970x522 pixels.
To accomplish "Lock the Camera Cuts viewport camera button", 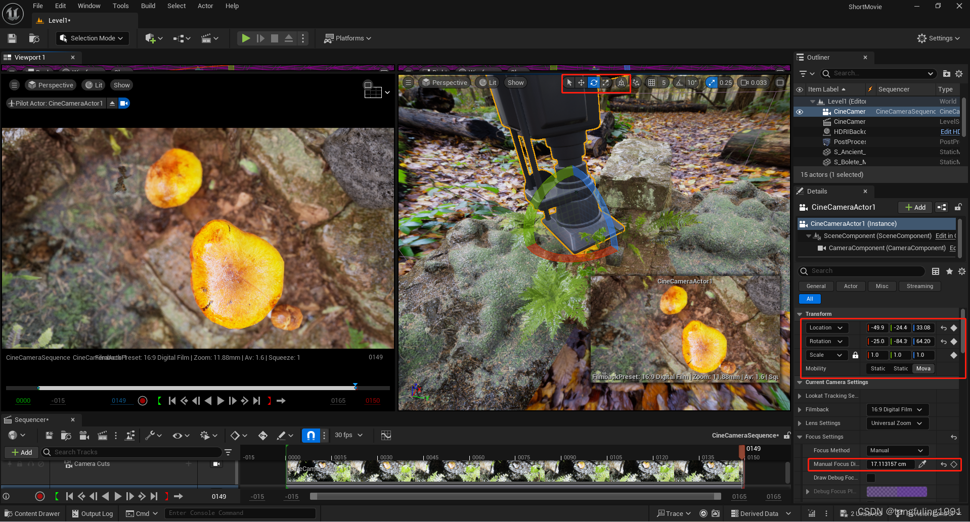I will 216,464.
